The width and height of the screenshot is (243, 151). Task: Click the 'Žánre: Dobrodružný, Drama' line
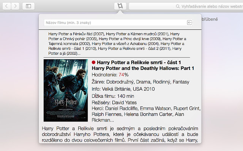point(140,82)
